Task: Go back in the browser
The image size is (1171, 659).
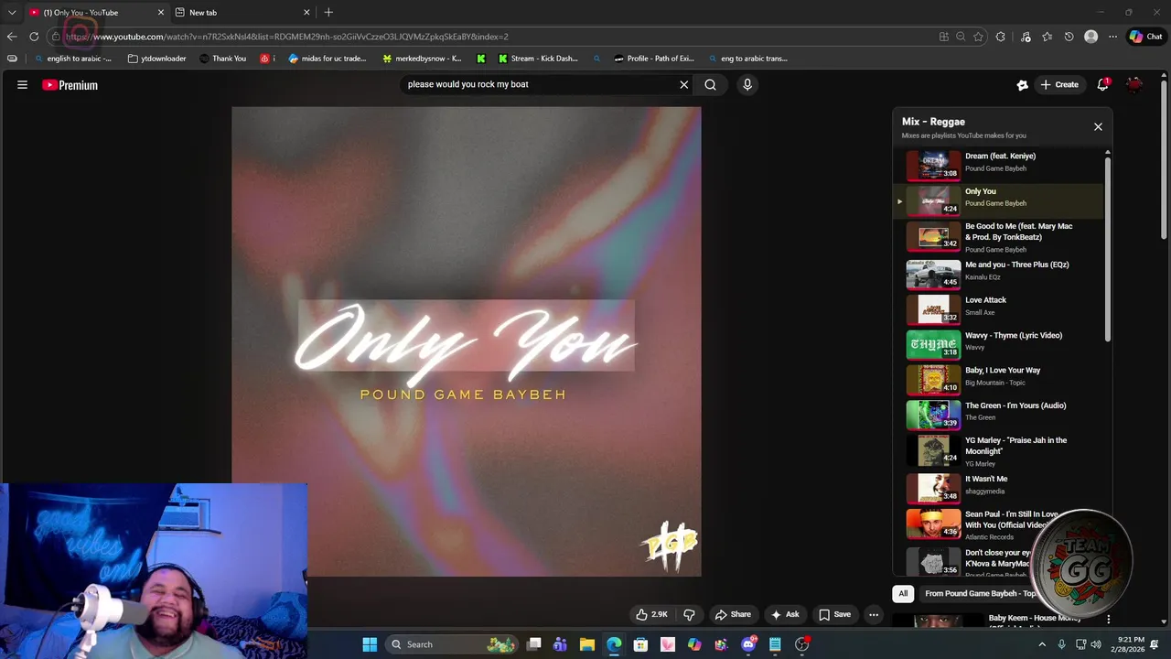Action: tap(11, 37)
